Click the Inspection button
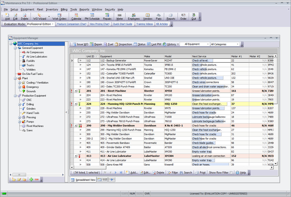The width and height of the screenshot is (291, 197). point(123,44)
